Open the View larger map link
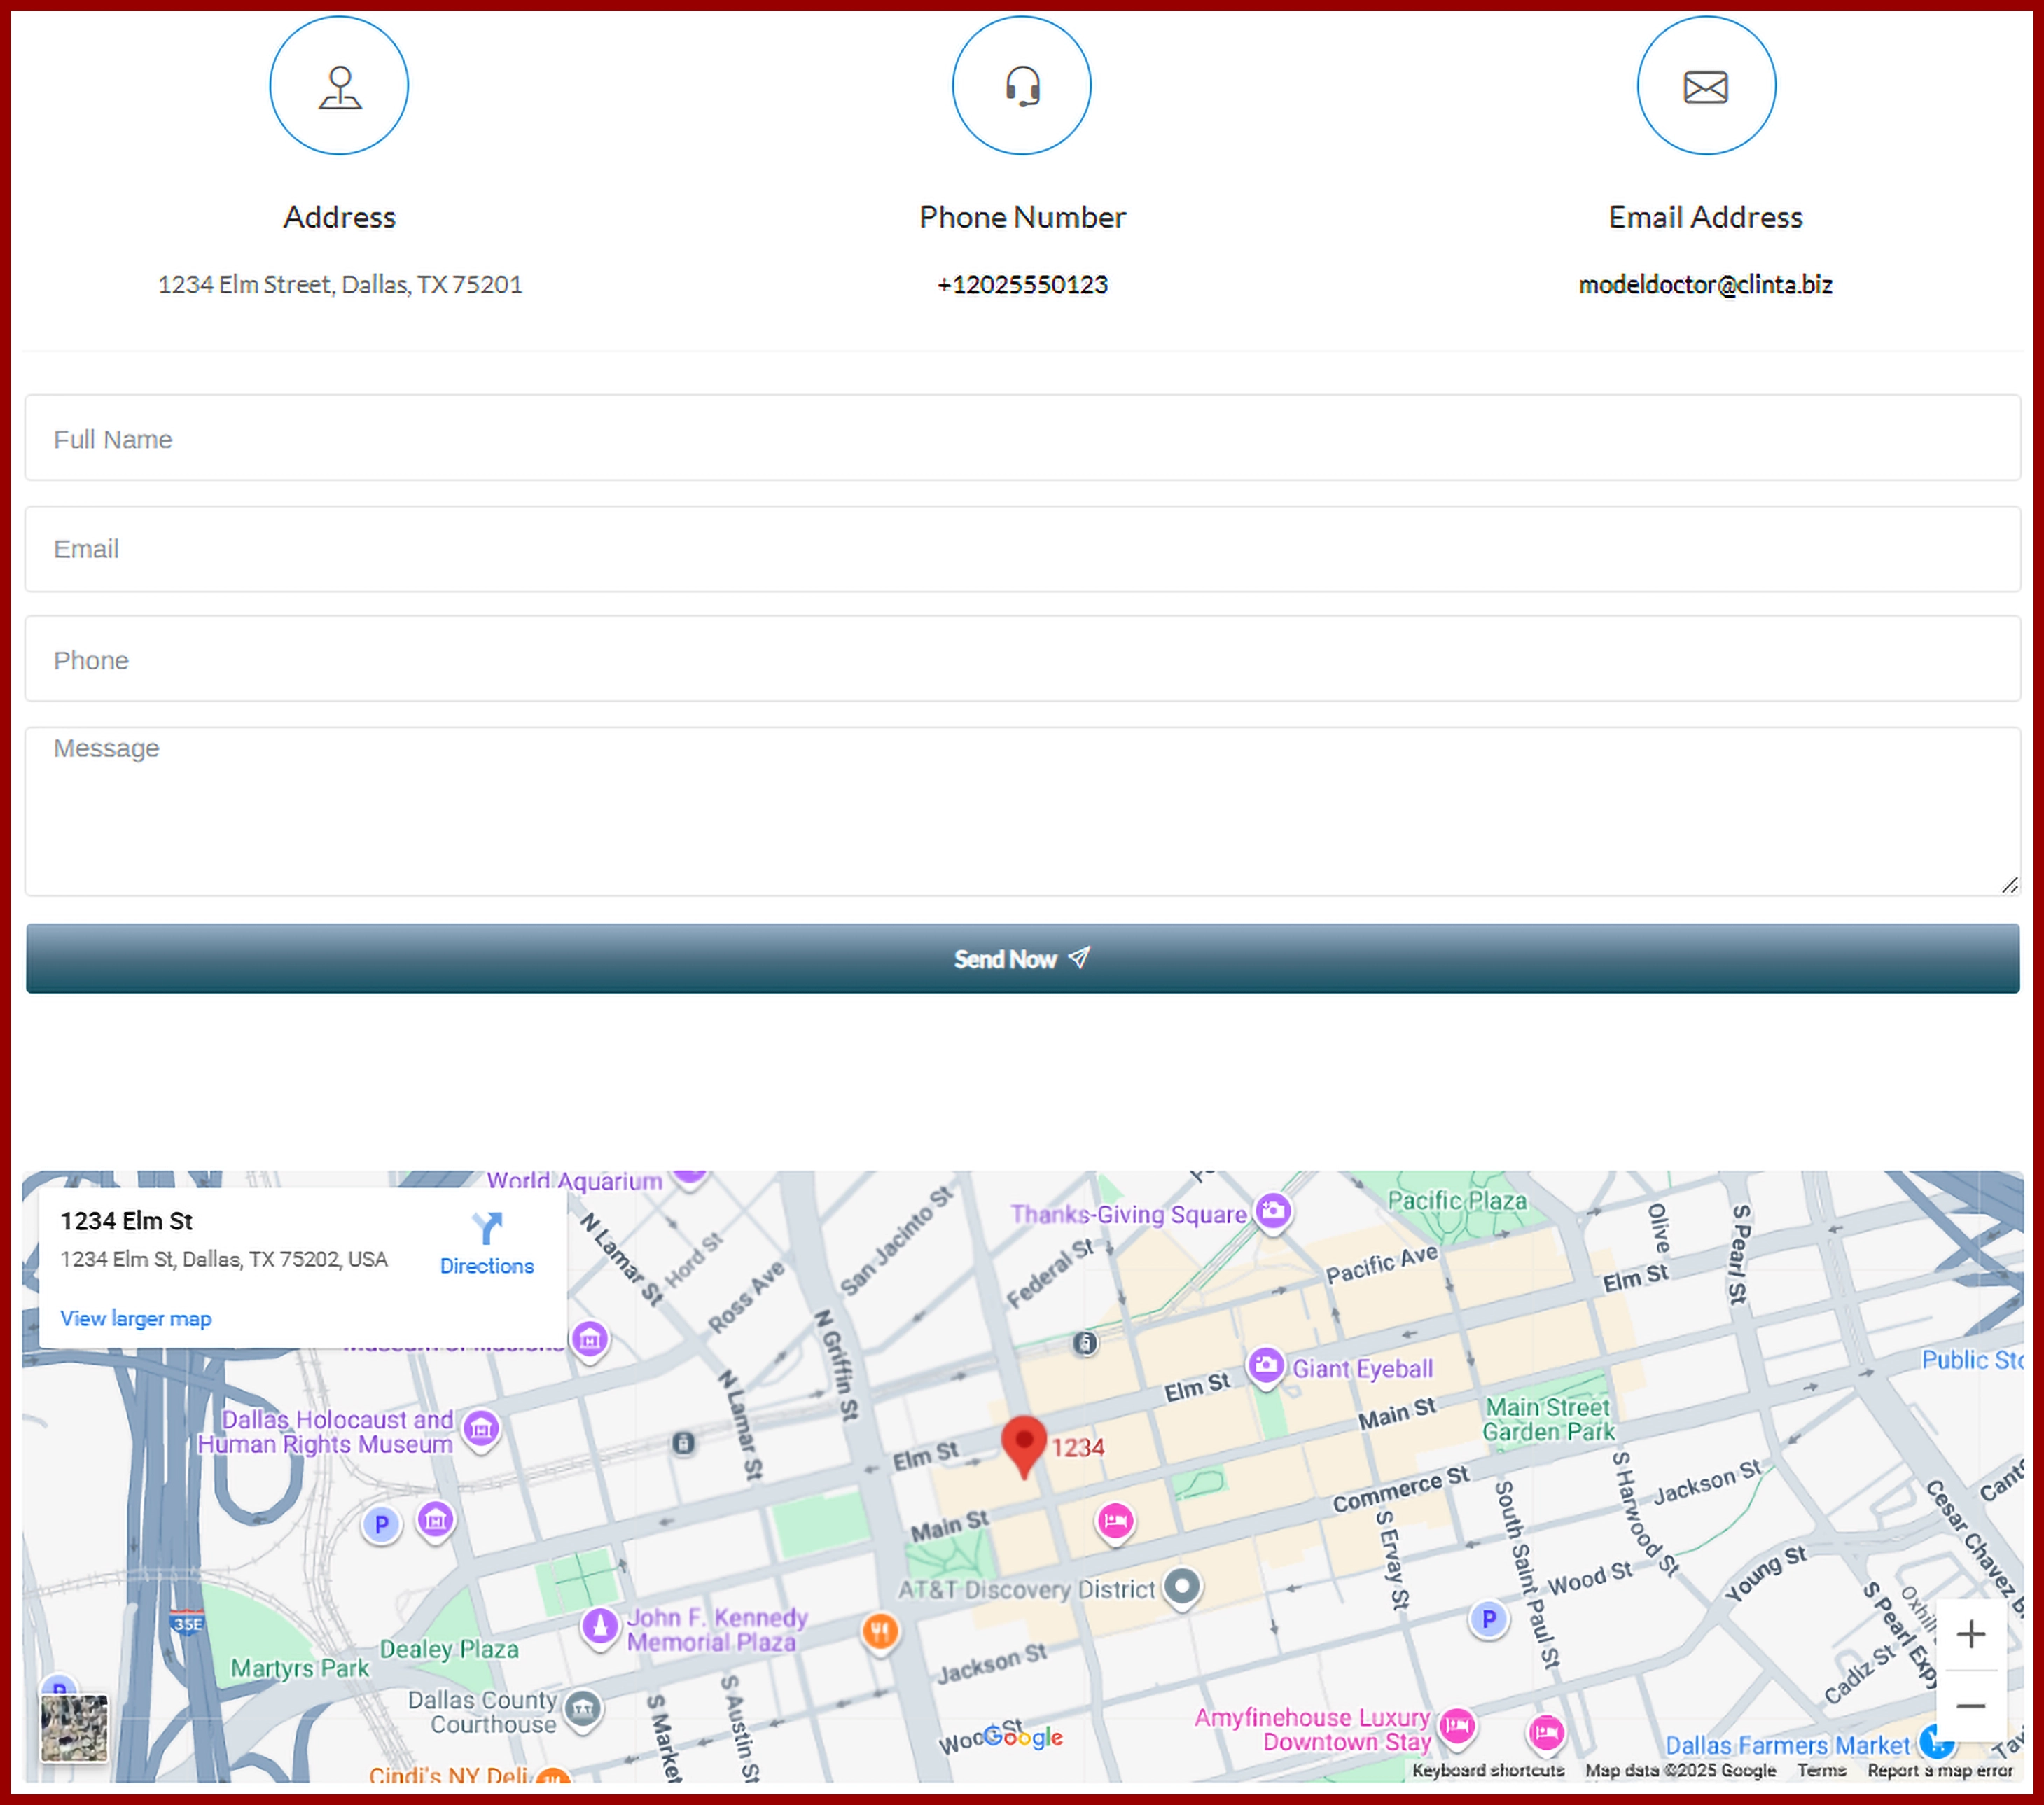 click(x=136, y=1318)
